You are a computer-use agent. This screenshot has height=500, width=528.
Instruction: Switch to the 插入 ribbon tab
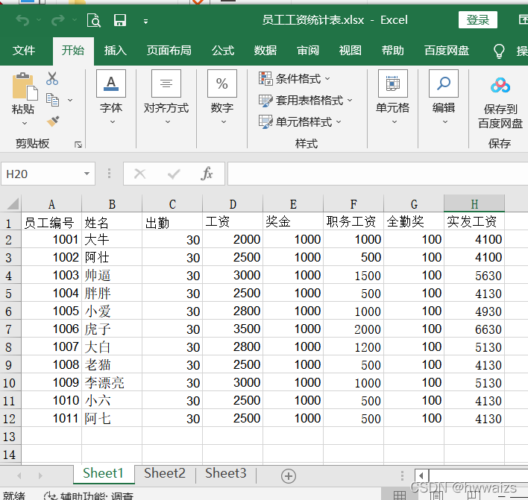pyautogui.click(x=115, y=51)
